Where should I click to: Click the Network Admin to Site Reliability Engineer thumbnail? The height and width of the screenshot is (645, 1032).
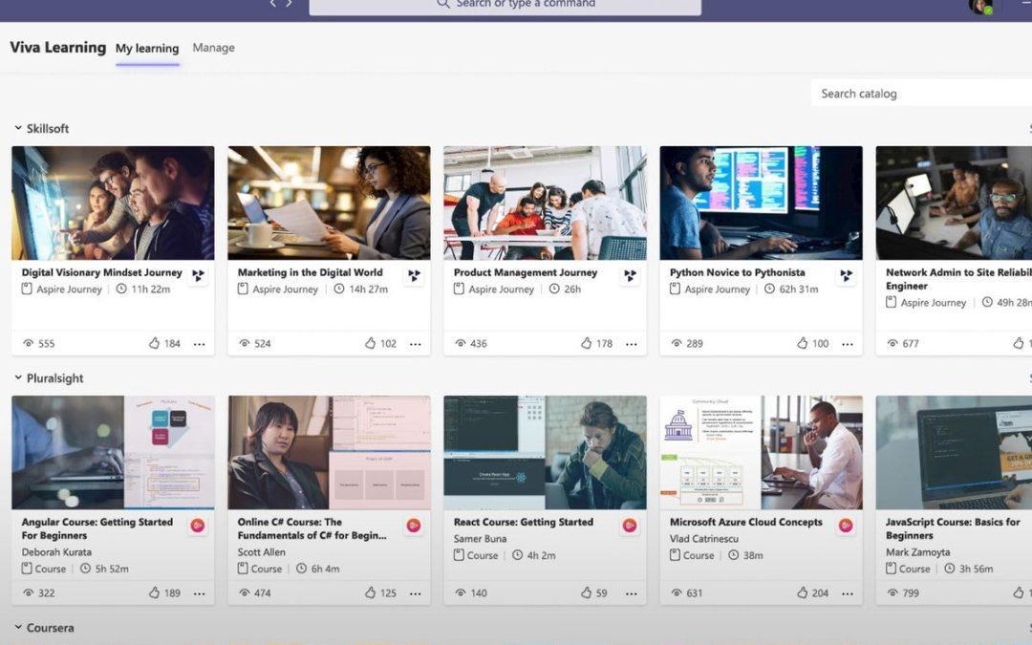click(x=954, y=203)
